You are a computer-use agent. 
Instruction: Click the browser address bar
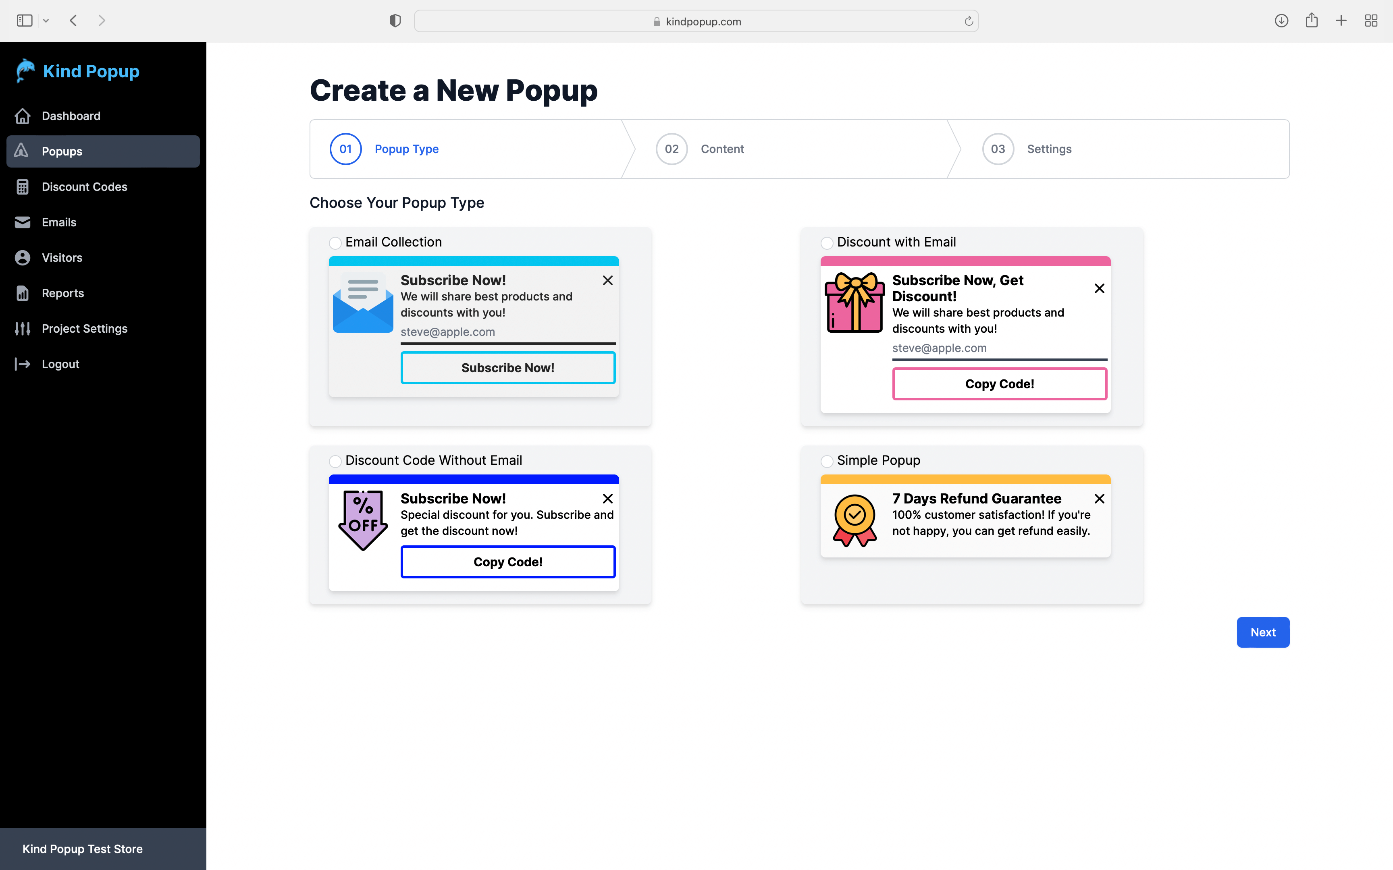(x=696, y=20)
